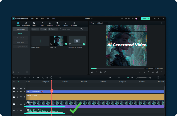Stop playback with the square button

(105, 72)
